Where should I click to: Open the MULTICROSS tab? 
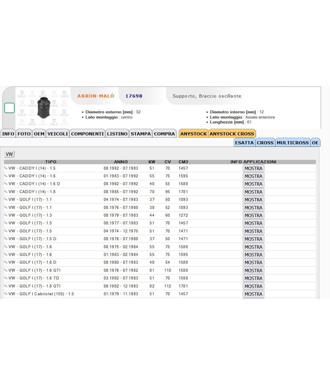click(293, 143)
